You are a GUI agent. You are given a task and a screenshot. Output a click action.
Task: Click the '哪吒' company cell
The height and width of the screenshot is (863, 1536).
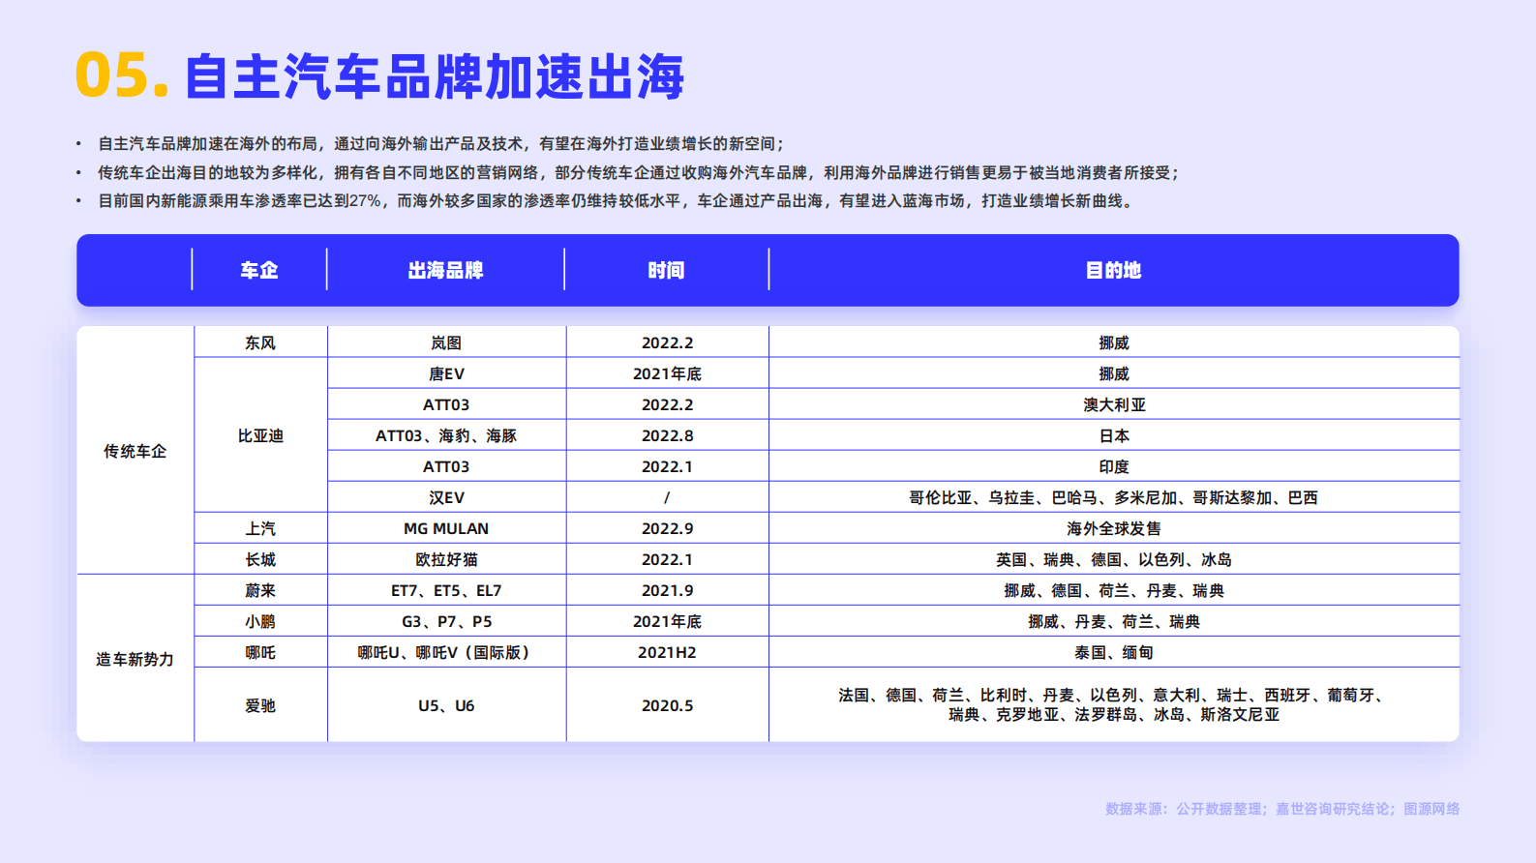point(260,652)
